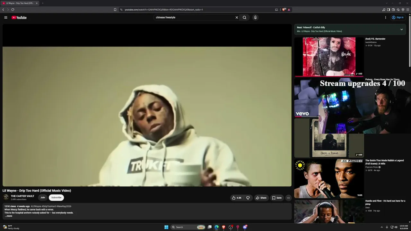Toggle the browser sidebar panel
Image resolution: width=411 pixels, height=231 pixels.
(389, 10)
